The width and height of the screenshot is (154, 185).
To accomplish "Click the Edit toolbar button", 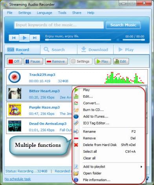I will [x=121, y=61].
